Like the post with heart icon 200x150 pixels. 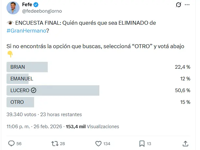[99, 143]
